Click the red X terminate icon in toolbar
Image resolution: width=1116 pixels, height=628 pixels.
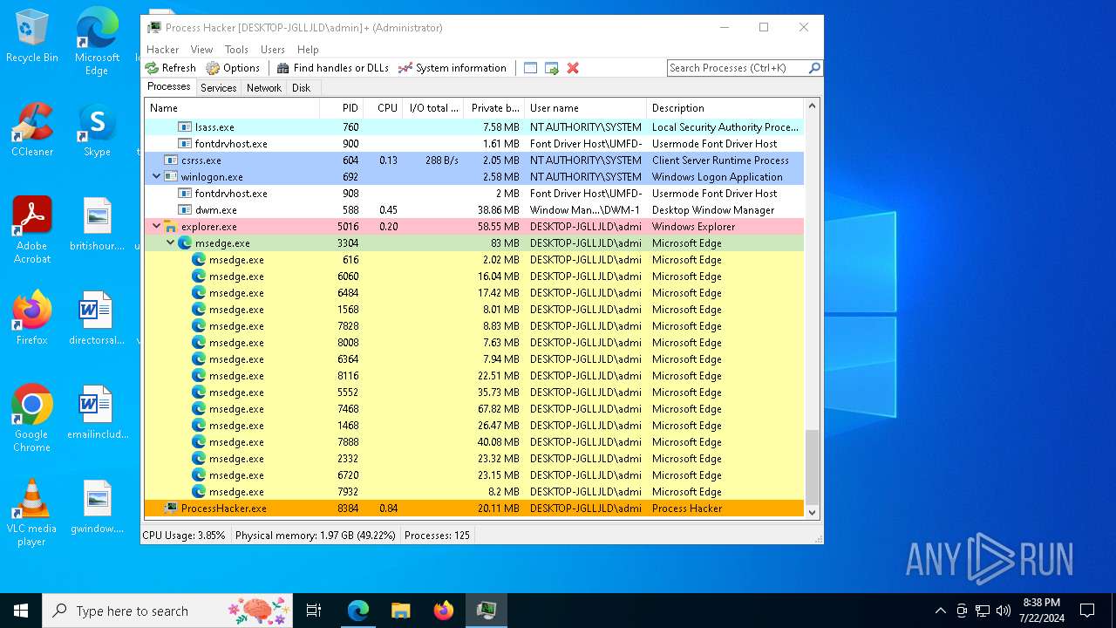coord(573,68)
